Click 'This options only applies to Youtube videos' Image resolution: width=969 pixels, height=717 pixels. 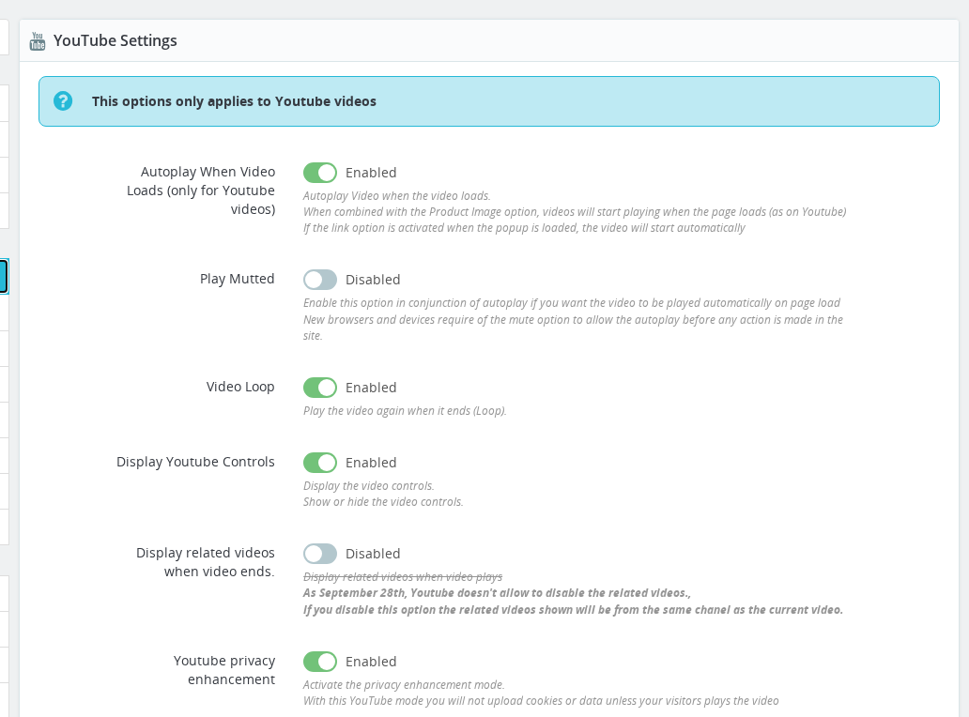(x=234, y=101)
